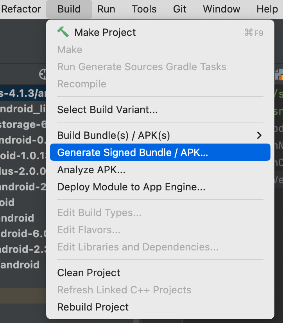Click the hammer icon beside Make Project
The width and height of the screenshot is (283, 323).
tap(63, 32)
